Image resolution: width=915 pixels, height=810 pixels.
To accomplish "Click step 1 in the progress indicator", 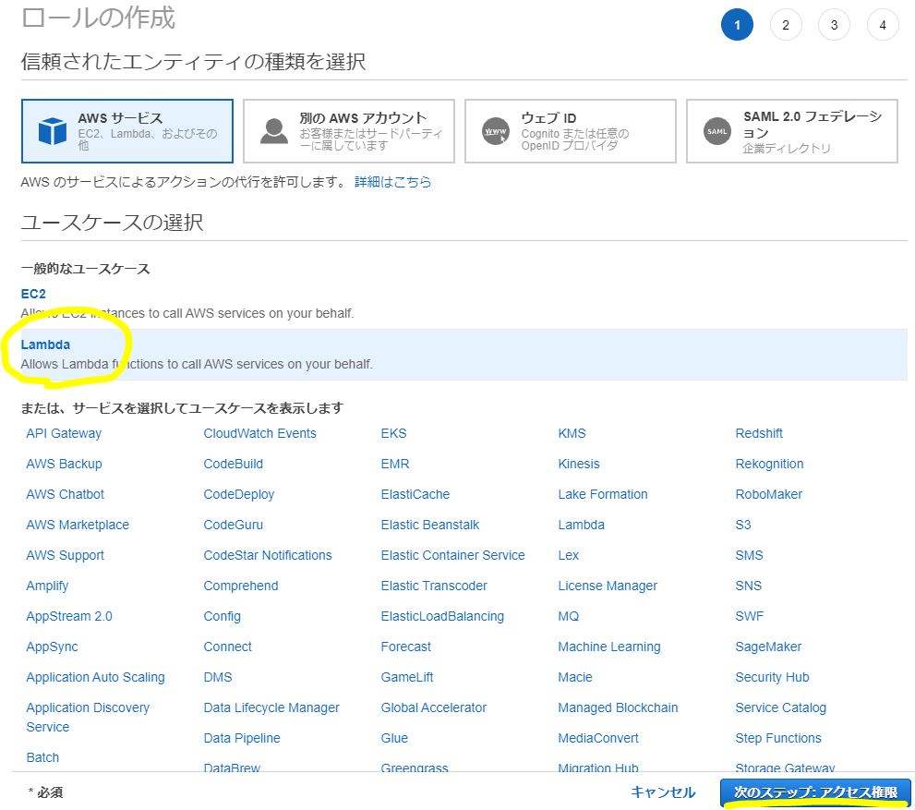I will point(737,25).
